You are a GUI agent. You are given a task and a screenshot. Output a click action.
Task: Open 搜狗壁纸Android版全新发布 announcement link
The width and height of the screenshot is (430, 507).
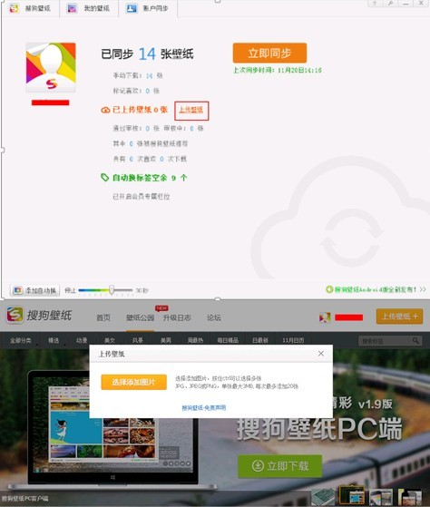click(376, 289)
